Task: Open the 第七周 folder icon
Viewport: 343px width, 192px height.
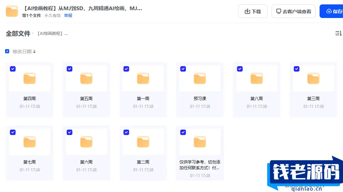Action: (30, 142)
